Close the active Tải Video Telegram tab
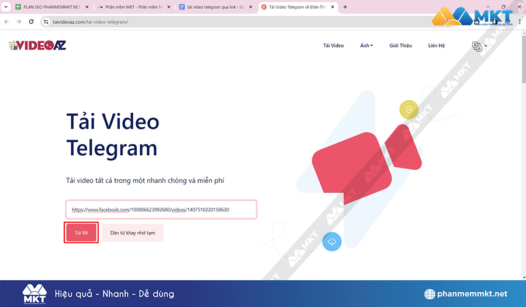 (x=333, y=7)
